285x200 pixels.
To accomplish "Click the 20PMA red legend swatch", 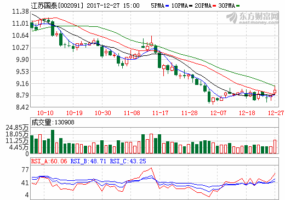I will pyautogui.click(x=214, y=6).
